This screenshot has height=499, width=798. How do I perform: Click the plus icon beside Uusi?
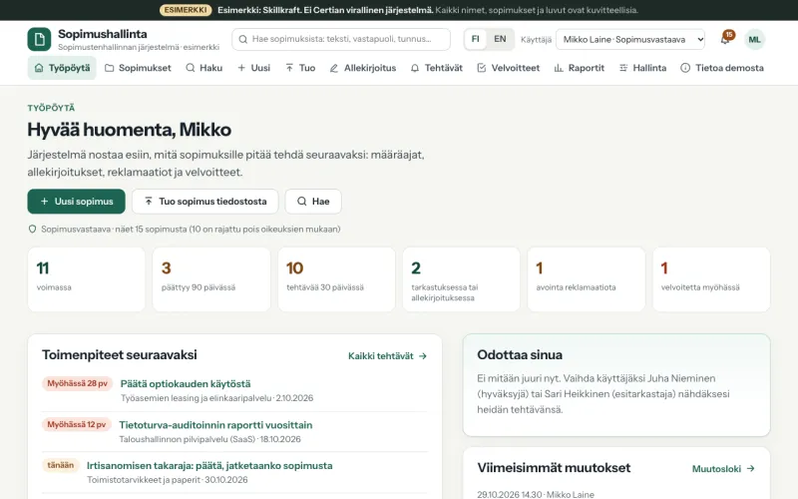[241, 68]
